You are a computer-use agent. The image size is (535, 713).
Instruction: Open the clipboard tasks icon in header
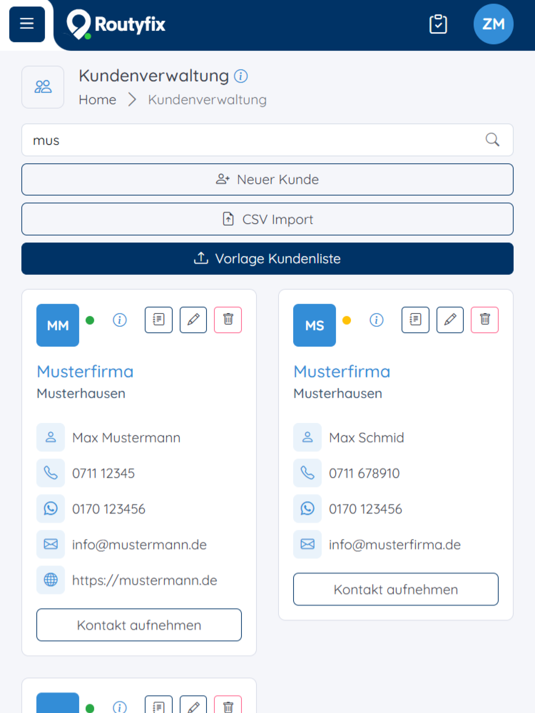(438, 24)
